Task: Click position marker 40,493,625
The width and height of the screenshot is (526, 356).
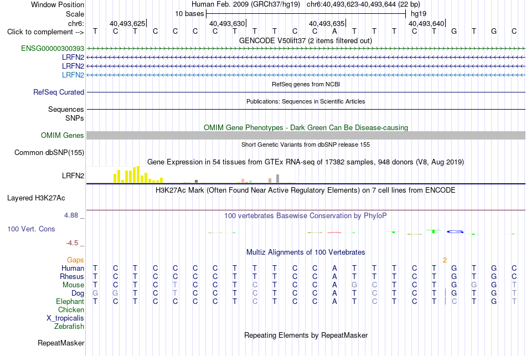Action: pyautogui.click(x=127, y=23)
